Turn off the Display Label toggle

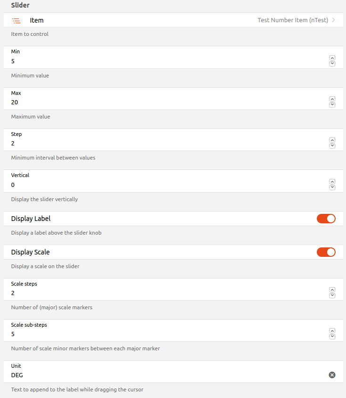tap(326, 219)
